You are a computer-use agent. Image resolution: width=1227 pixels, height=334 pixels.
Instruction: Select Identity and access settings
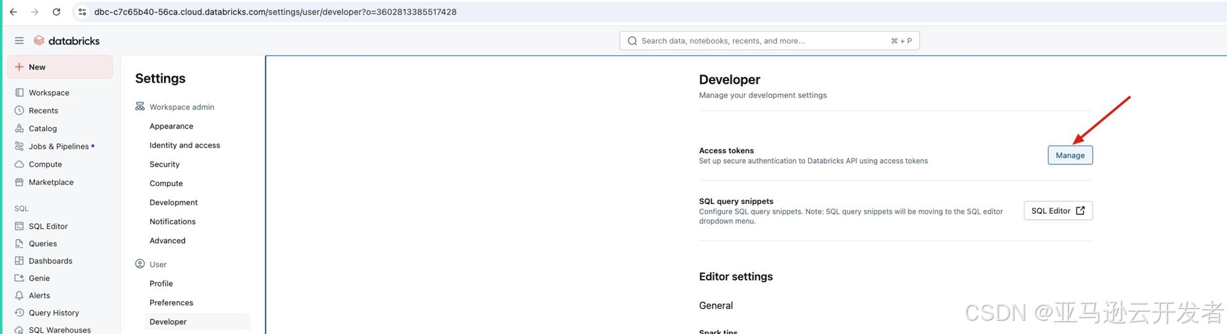click(x=185, y=145)
